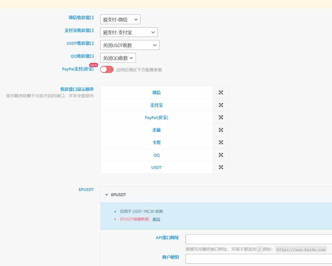Click the reorder icon beside 支付宝
Viewport: 332px width, 266px height.
point(221,105)
